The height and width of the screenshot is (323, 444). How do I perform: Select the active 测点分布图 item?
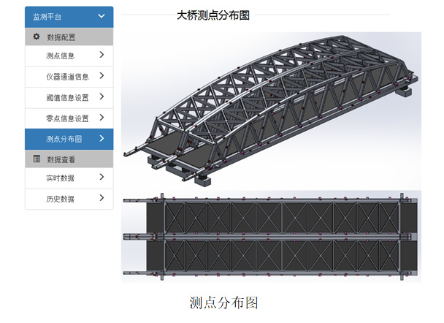[69, 139]
